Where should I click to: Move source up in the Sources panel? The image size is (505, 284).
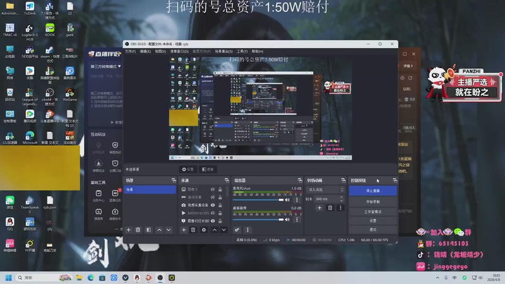(215, 230)
